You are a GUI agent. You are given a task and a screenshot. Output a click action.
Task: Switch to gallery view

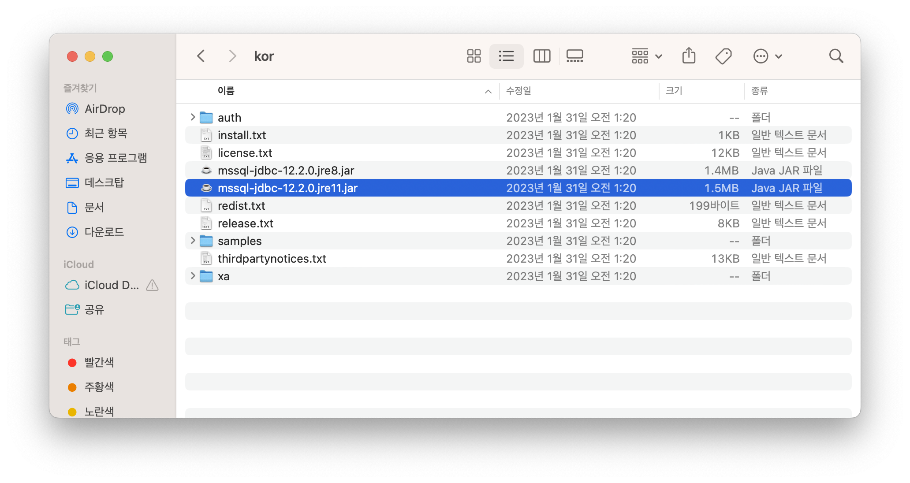574,56
